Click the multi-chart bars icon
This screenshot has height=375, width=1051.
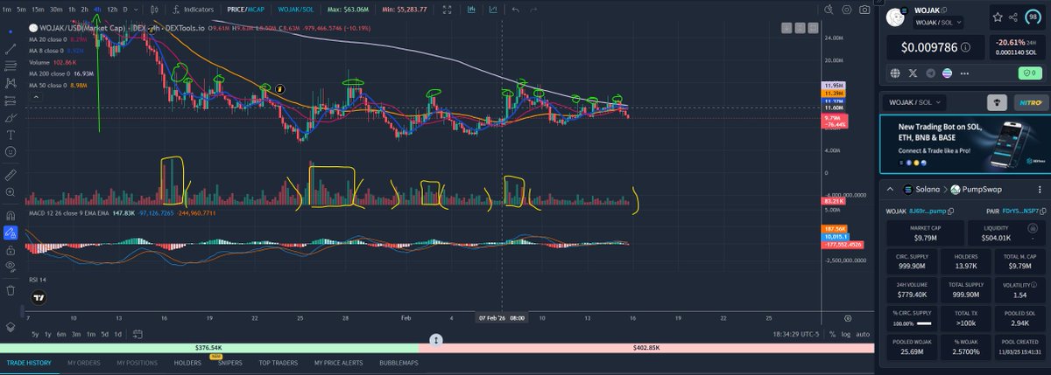click(472, 9)
